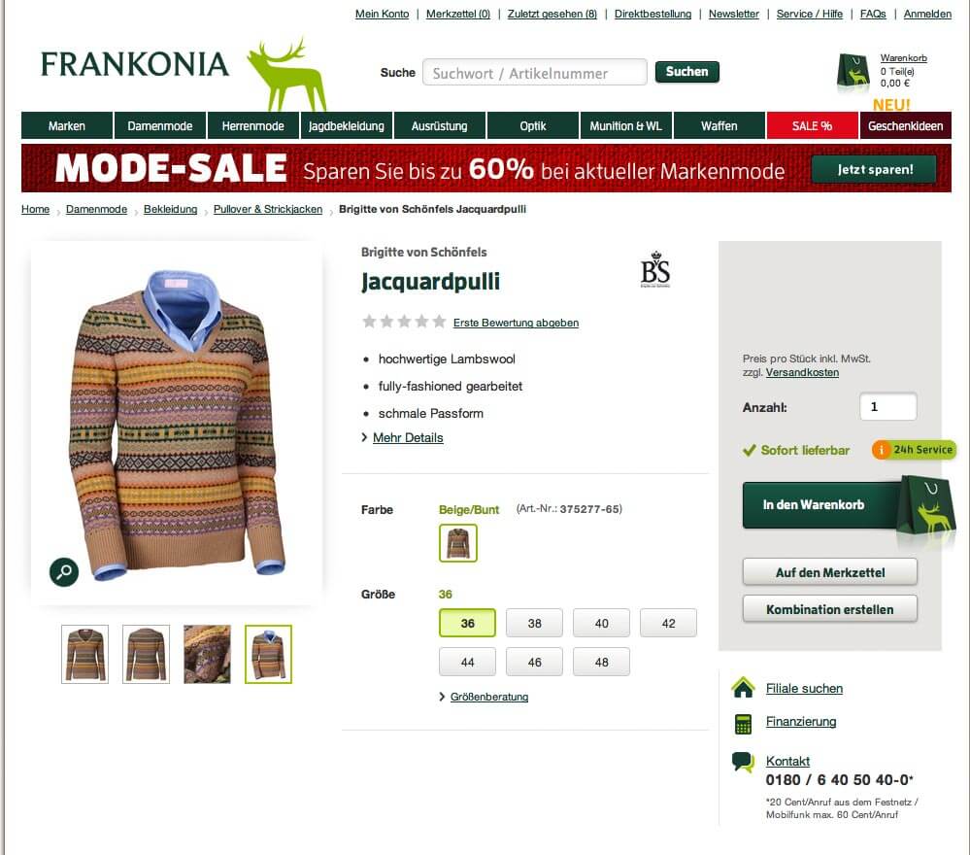The width and height of the screenshot is (970, 855).
Task: Choose size 42
Action: point(668,623)
